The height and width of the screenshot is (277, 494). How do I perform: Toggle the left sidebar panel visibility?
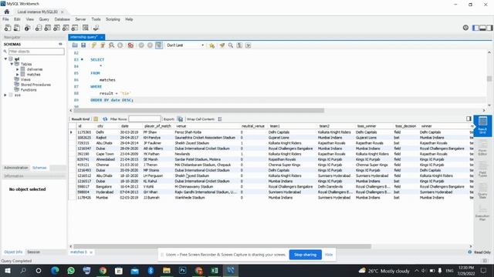click(x=475, y=28)
